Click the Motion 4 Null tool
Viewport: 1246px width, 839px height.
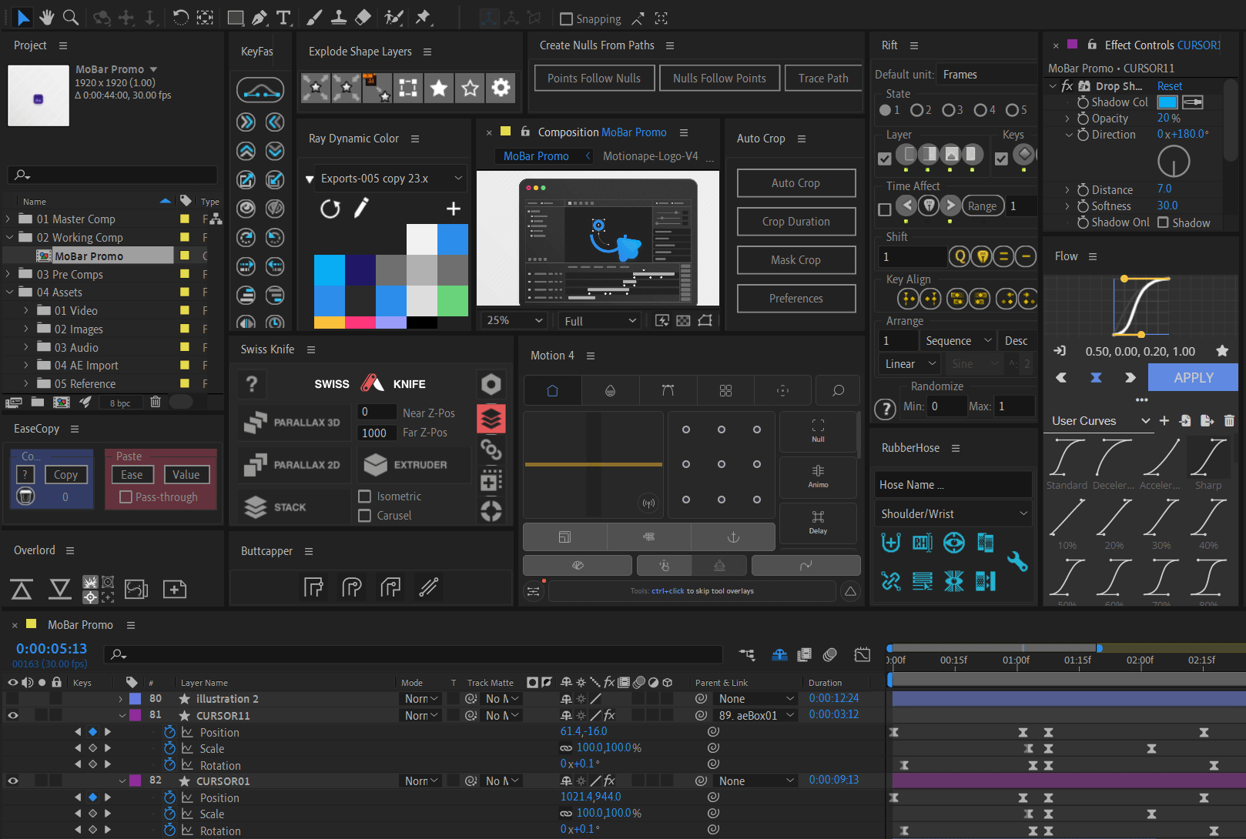coord(818,431)
